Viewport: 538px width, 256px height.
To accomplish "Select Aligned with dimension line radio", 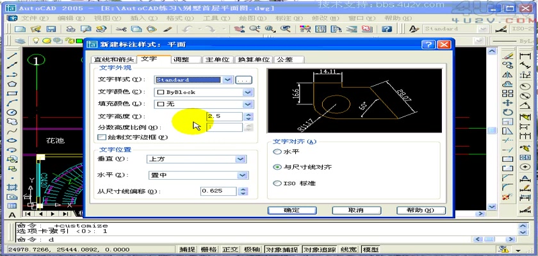I will click(x=277, y=167).
